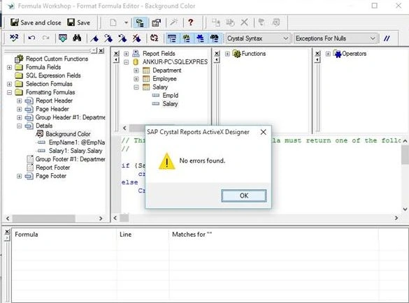Click the Comment // icon
Screen dimensions: 409x303
pyautogui.click(x=387, y=38)
